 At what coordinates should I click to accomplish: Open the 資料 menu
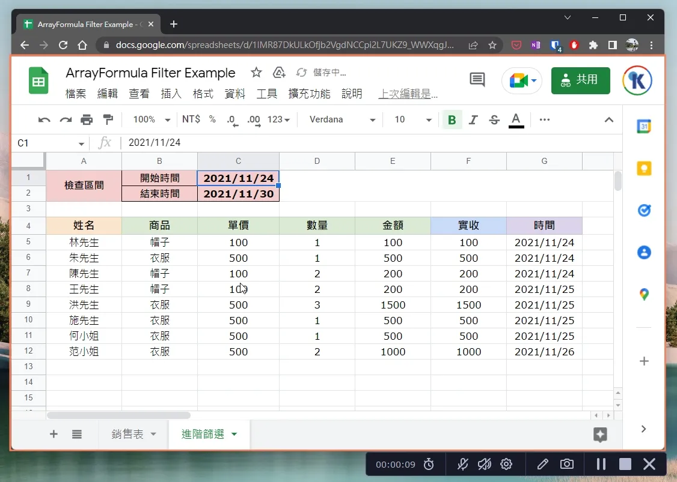tap(235, 94)
